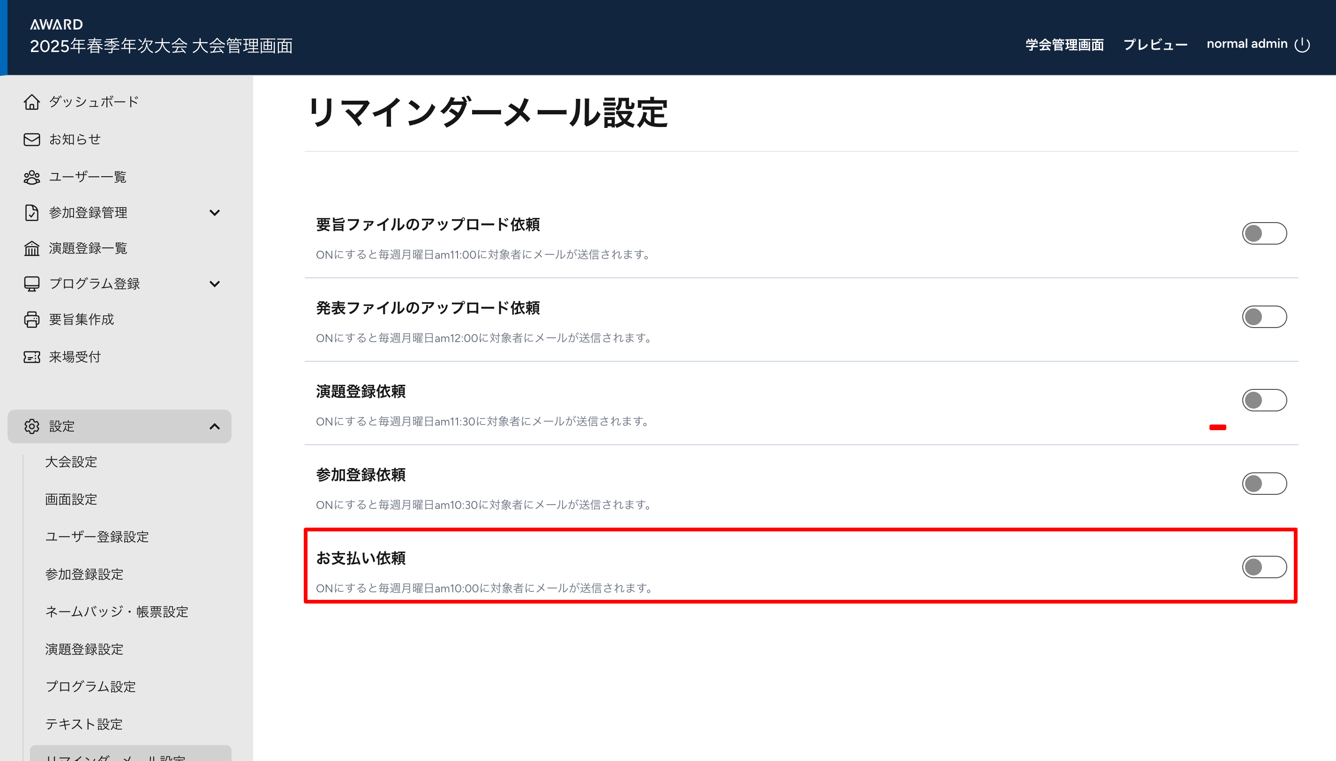This screenshot has width=1336, height=761.
Task: Expand プログラム登録 submenu arrow
Action: [214, 284]
